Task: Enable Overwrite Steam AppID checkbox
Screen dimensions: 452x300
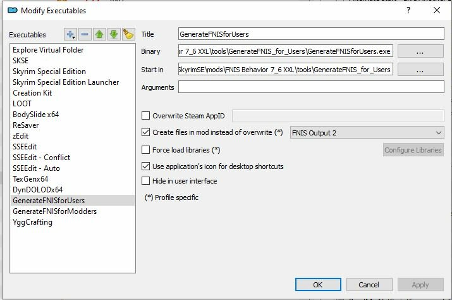Action: click(146, 116)
